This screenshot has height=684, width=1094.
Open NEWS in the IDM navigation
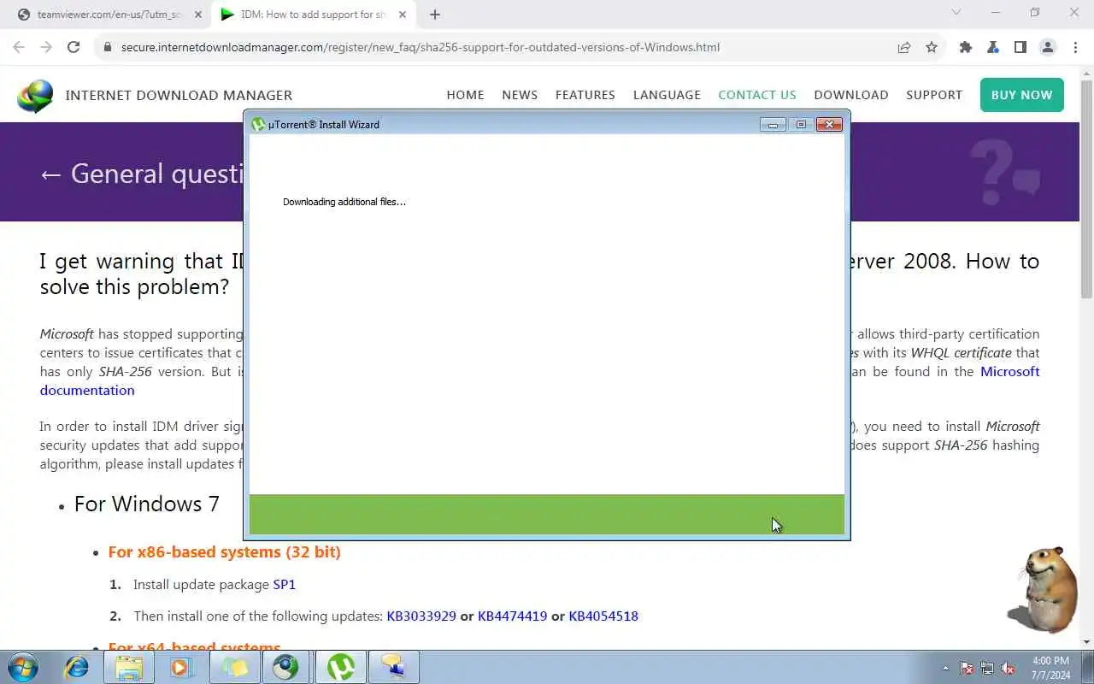(520, 95)
